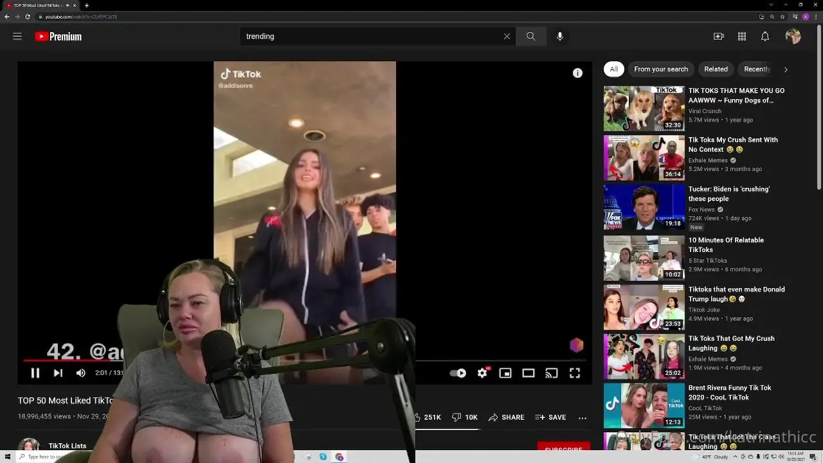Cast video to TV
Screen dimensions: 823x463
click(552, 373)
